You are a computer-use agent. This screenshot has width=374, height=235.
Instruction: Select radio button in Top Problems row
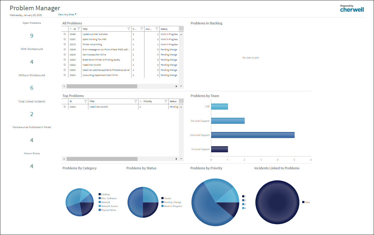click(65, 107)
